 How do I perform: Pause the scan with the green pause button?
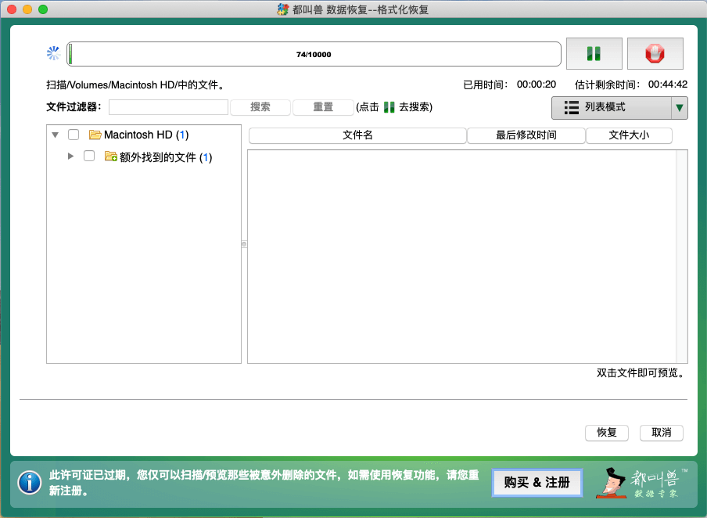click(594, 54)
